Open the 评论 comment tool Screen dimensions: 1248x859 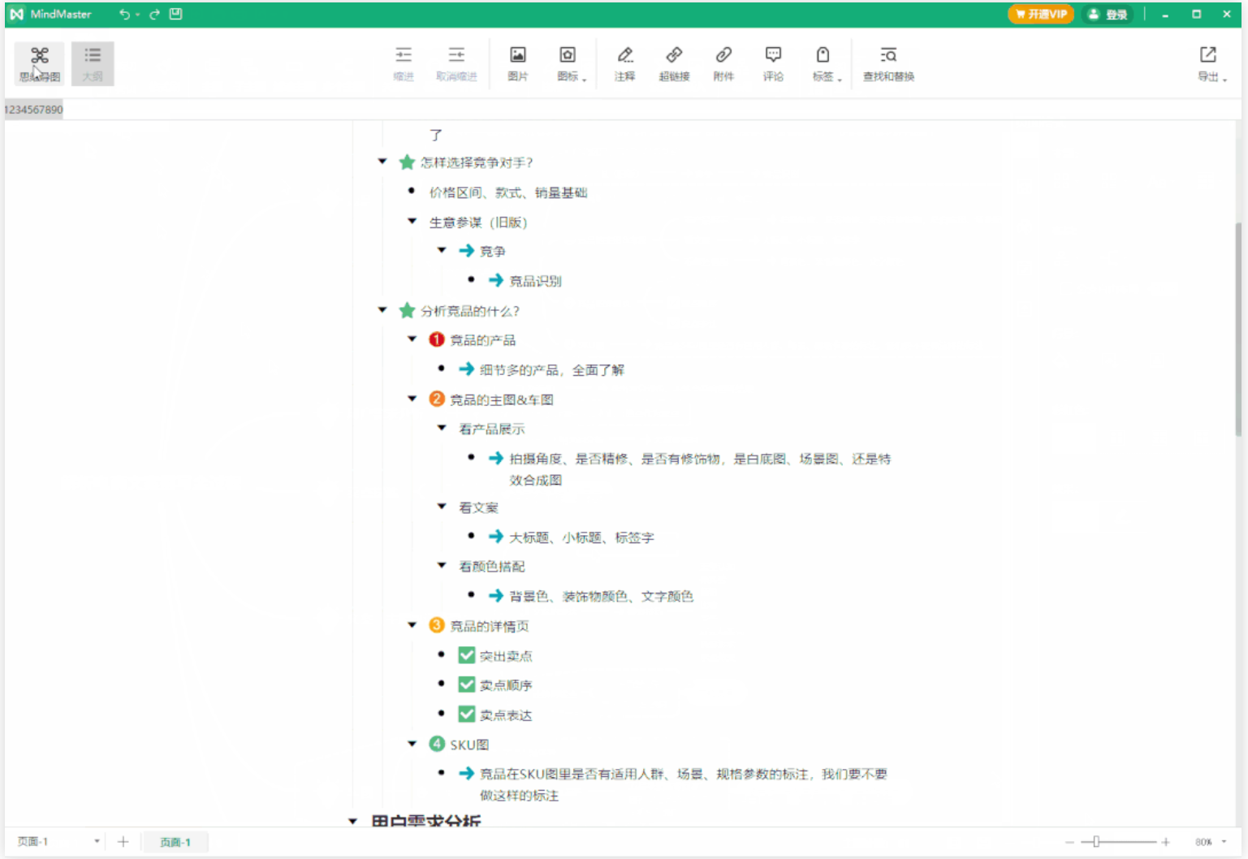773,63
